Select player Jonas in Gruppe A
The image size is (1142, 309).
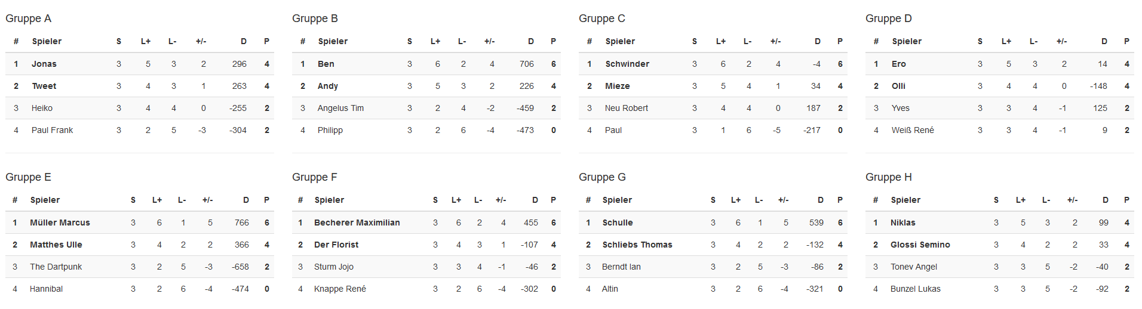coord(44,64)
